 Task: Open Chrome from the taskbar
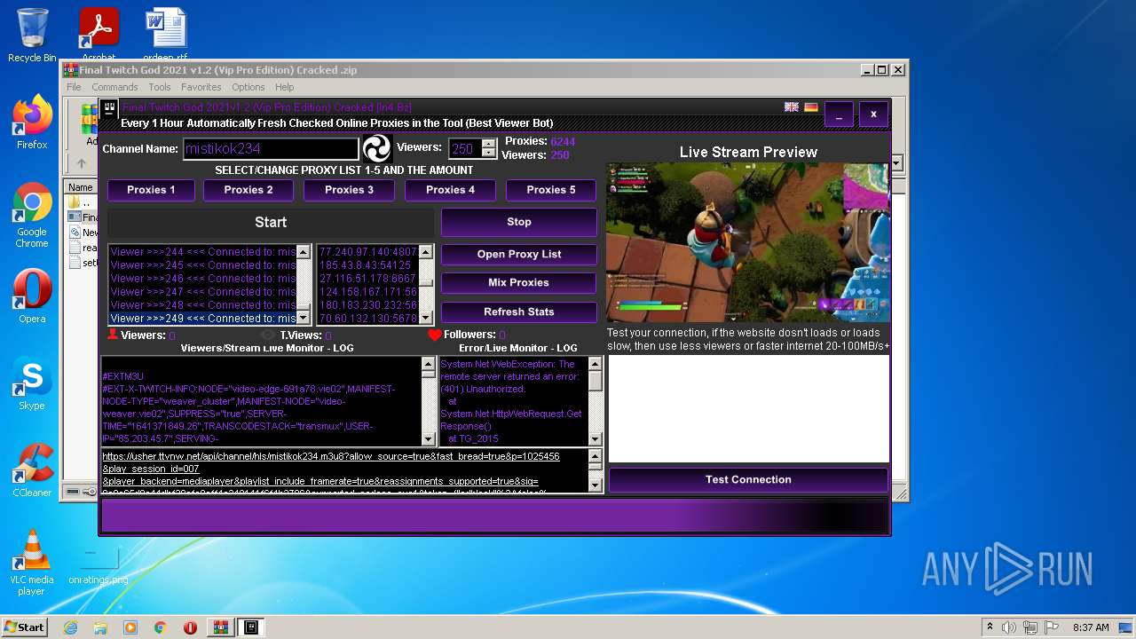pyautogui.click(x=160, y=627)
